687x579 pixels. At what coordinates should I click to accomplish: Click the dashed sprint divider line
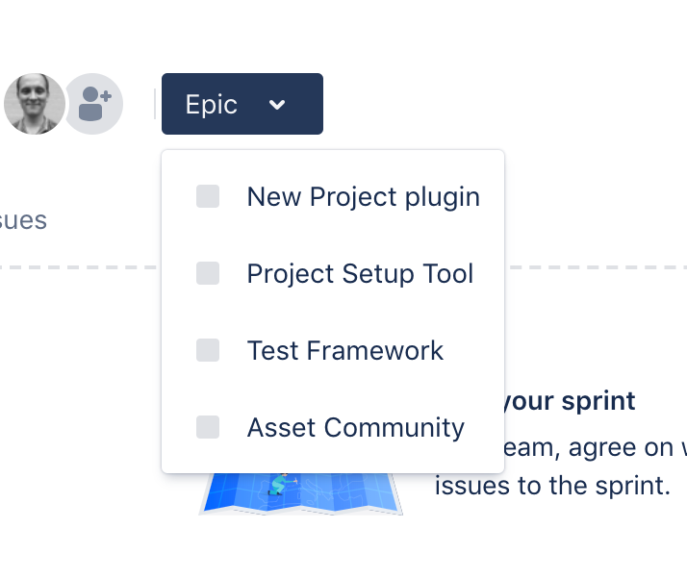(x=80, y=267)
